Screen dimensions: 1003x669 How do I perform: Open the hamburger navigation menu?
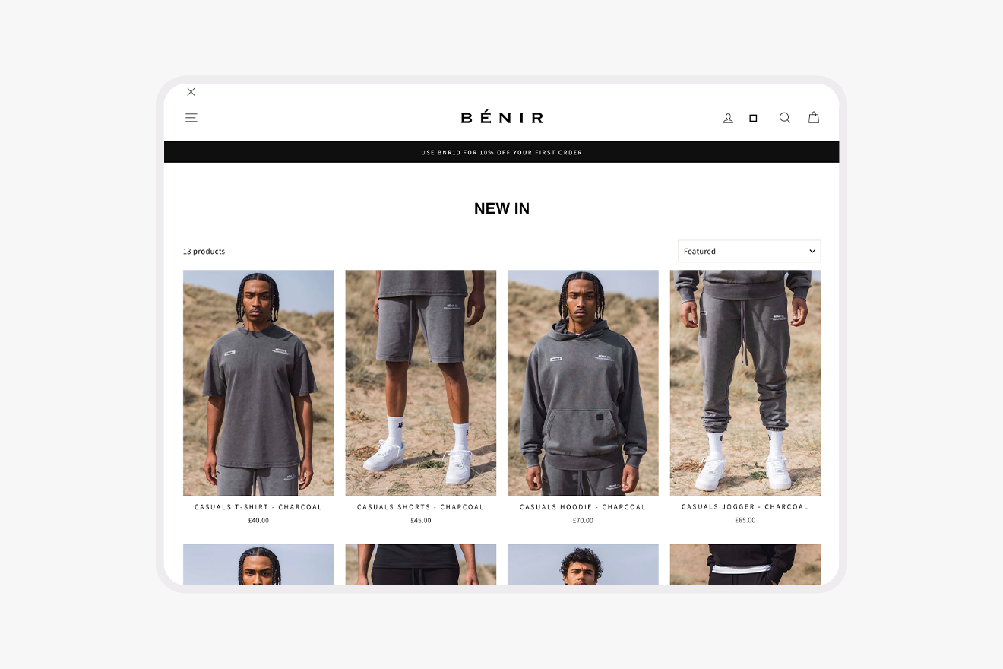[x=191, y=118]
